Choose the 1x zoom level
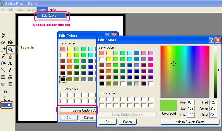 point(7,92)
